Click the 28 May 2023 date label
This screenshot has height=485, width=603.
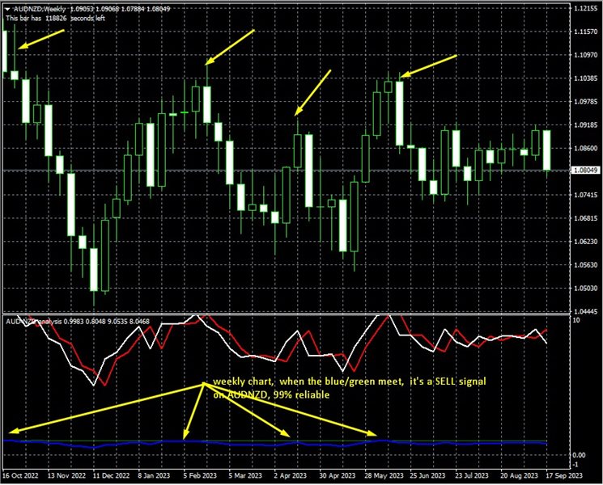point(384,475)
